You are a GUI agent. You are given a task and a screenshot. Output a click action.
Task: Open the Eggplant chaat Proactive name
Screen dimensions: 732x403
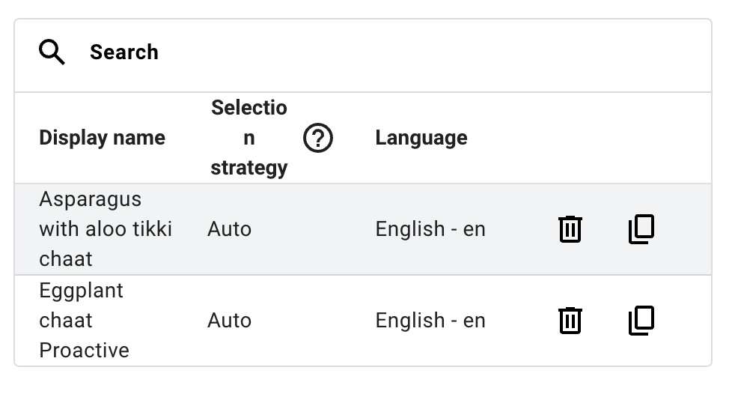click(84, 321)
